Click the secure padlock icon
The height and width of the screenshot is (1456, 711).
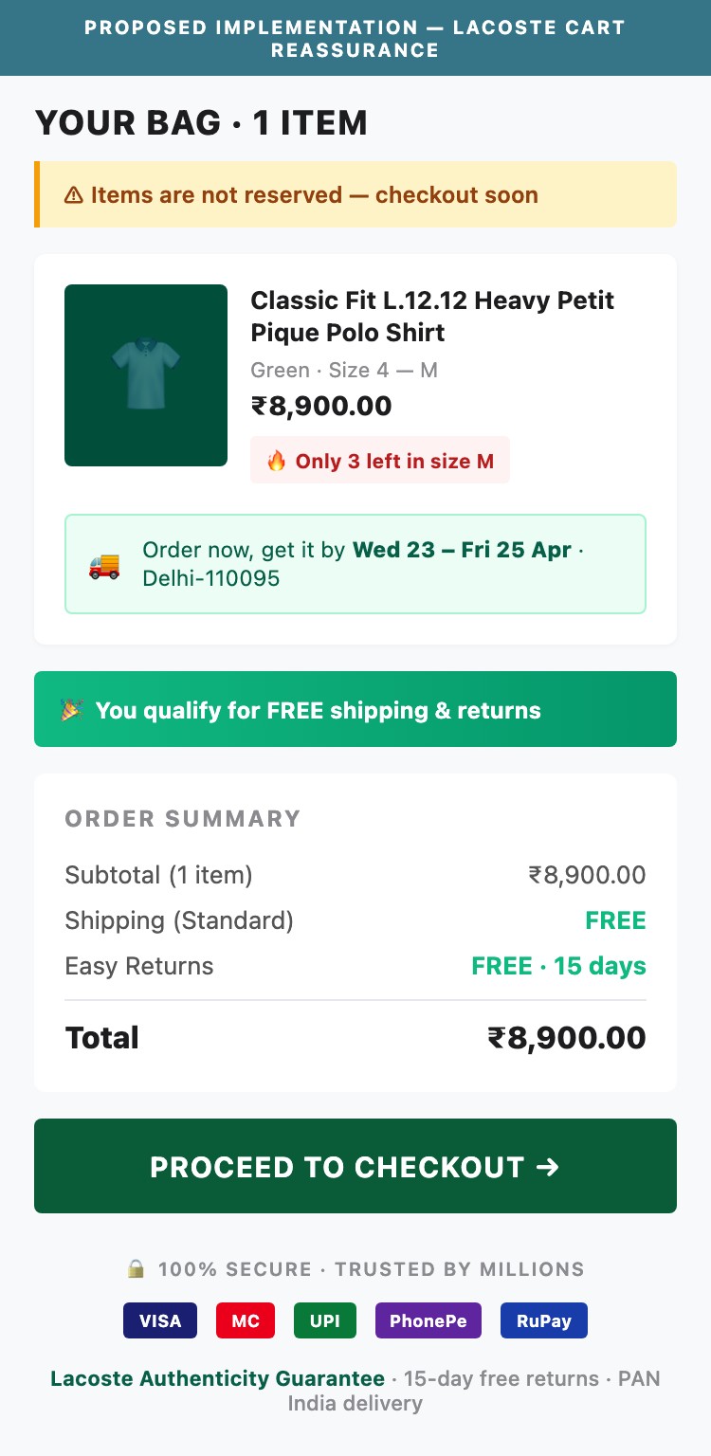tap(137, 1268)
